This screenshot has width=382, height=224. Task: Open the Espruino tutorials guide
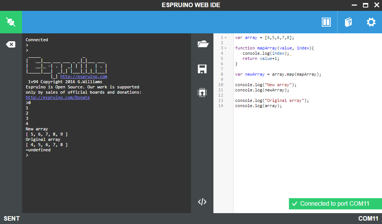tap(348, 22)
